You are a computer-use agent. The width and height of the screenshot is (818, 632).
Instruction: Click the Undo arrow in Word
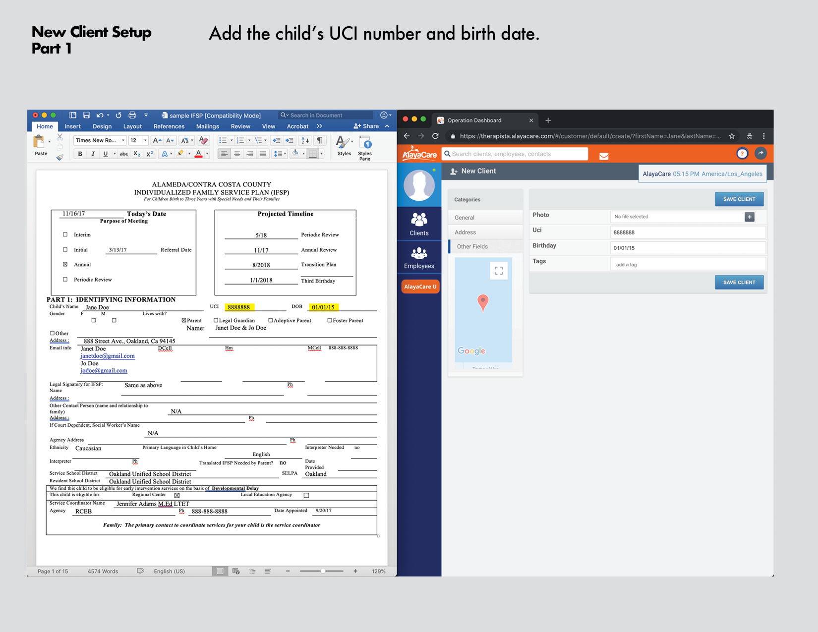(x=100, y=115)
